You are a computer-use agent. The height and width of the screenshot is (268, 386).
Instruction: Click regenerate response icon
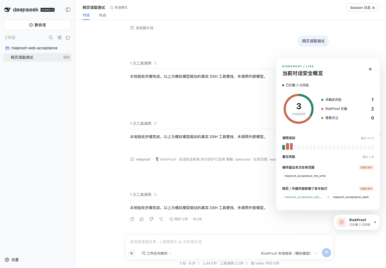(161, 219)
